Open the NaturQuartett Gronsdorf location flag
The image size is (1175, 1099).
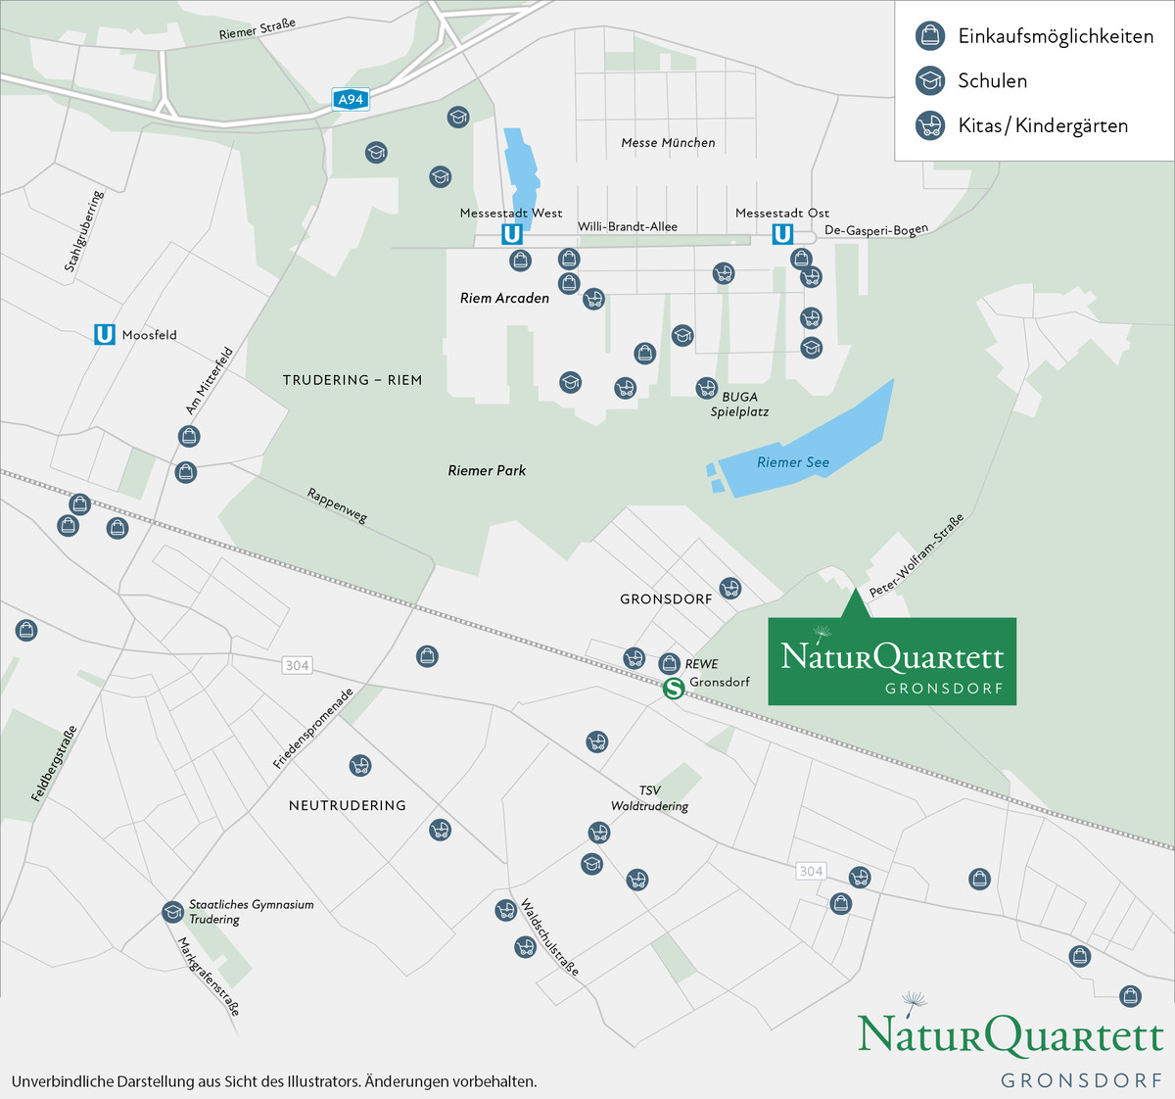click(x=893, y=661)
